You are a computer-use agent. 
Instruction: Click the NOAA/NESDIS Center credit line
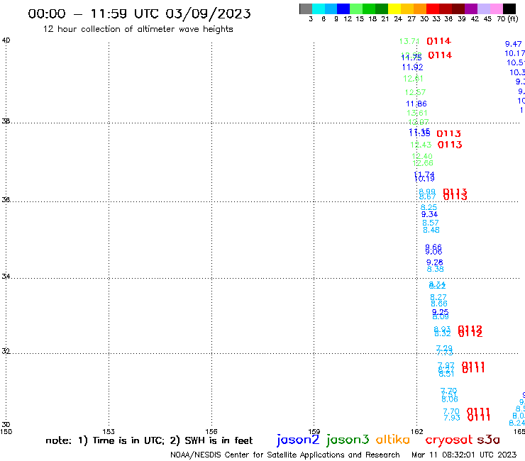click(x=285, y=455)
